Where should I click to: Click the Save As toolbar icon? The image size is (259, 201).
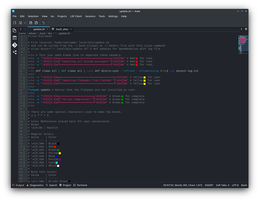pos(36,23)
